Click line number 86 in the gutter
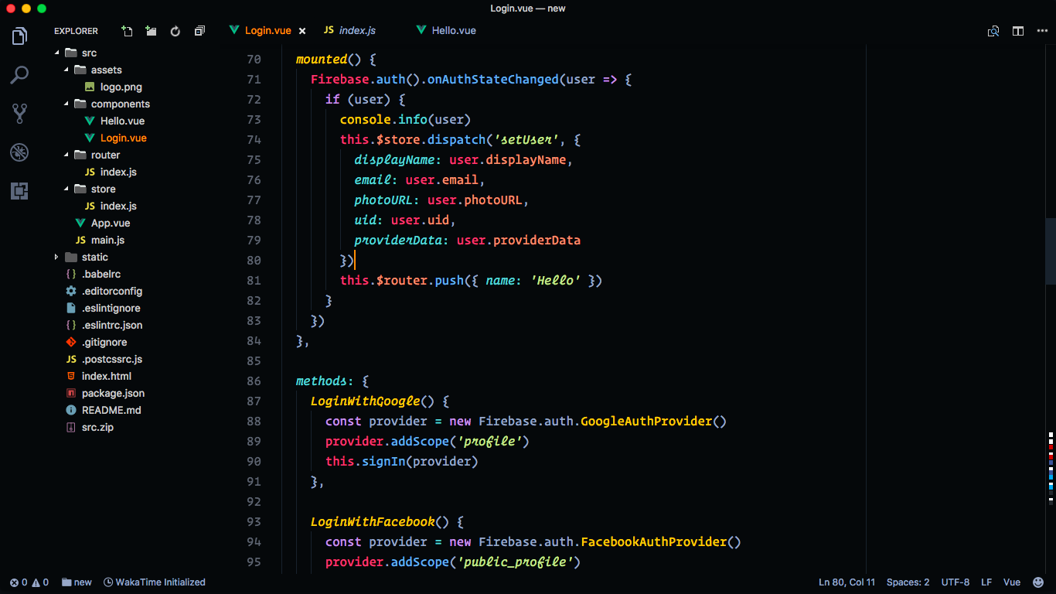The image size is (1056, 594). 254,381
